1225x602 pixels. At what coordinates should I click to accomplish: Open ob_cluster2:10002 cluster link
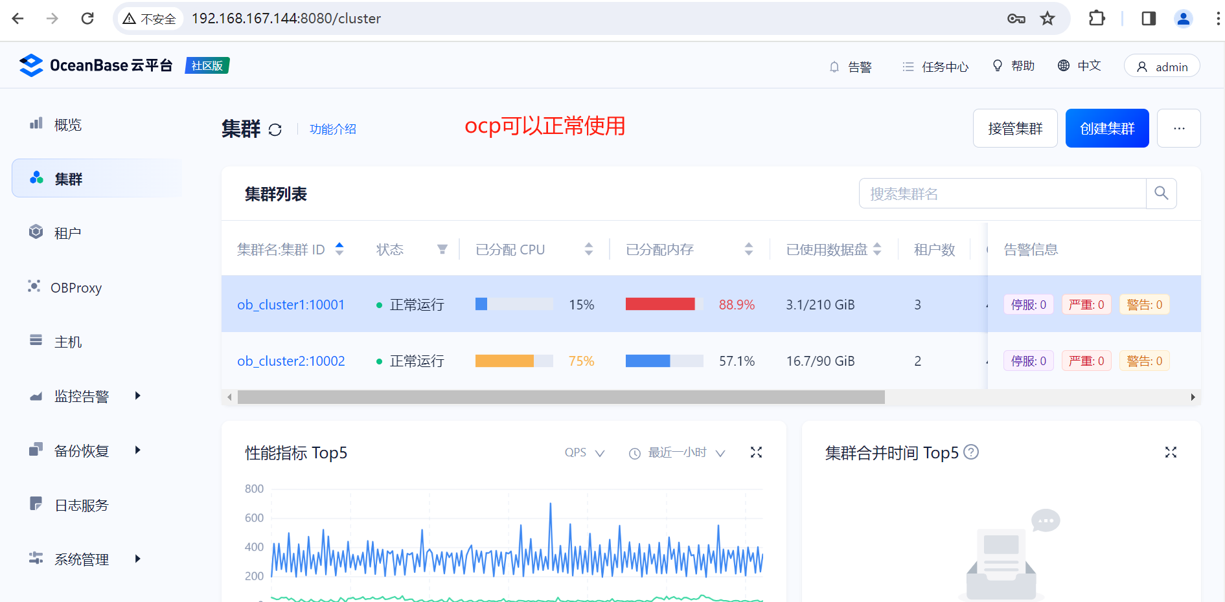tap(291, 361)
